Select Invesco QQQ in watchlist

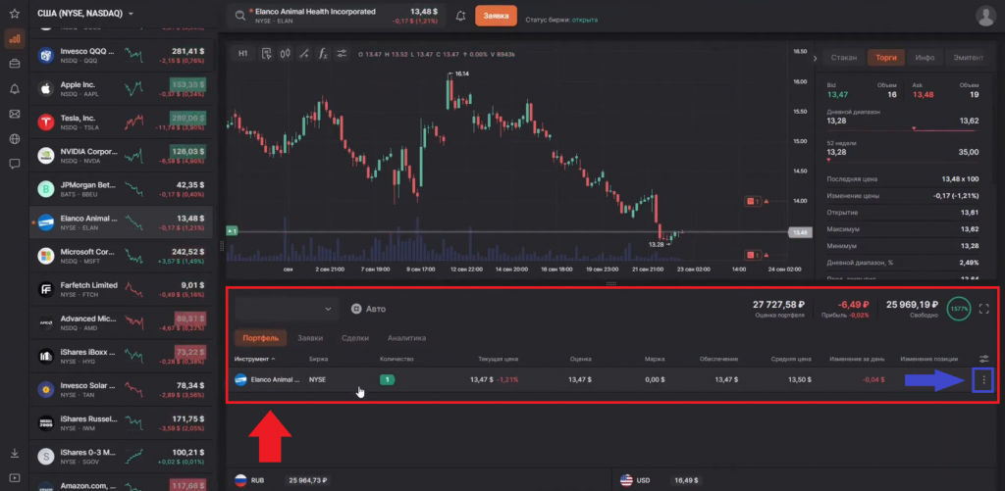tap(121, 56)
